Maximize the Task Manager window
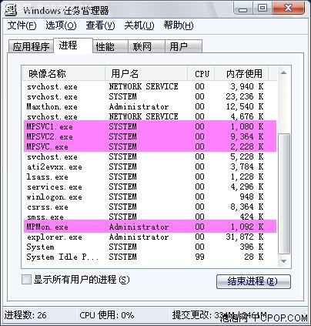Screen dimensions: 311x326 coord(263,8)
